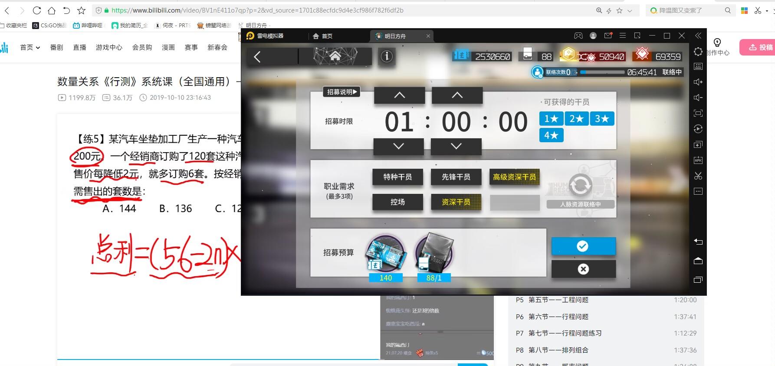The image size is (775, 366).
Task: Tap the LMD currency icon showing 2530660
Action: (x=462, y=56)
